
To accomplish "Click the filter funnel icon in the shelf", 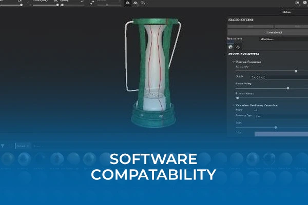I will click(x=3, y=146).
